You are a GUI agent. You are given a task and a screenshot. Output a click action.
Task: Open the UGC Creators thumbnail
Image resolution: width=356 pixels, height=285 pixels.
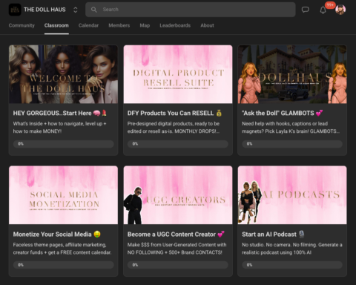(178, 195)
